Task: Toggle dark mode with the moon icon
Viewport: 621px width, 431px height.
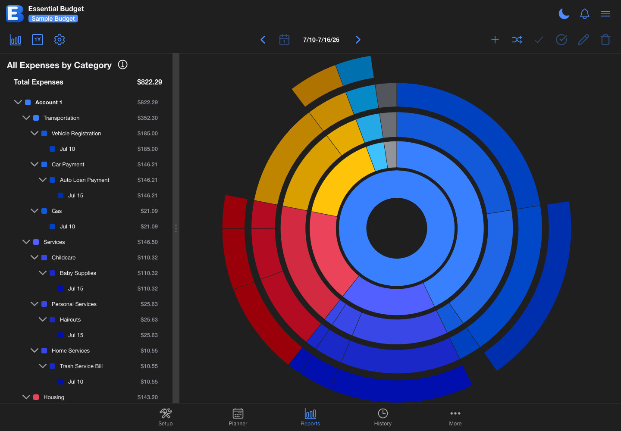Action: pyautogui.click(x=564, y=14)
